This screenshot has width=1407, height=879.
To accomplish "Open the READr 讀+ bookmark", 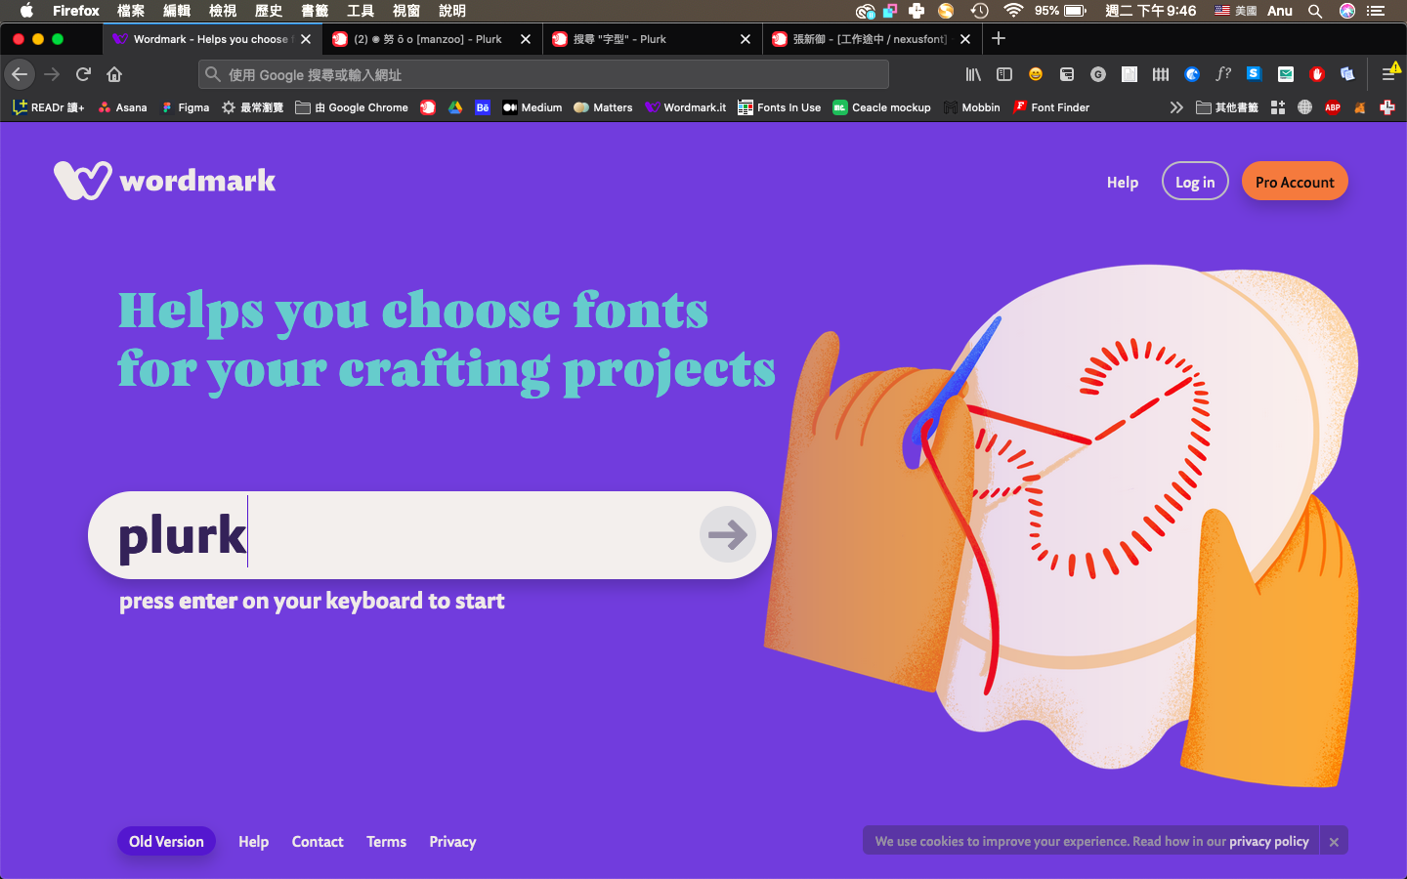I will point(48,107).
